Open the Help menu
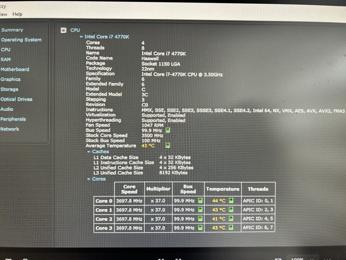The width and height of the screenshot is (346, 260). point(16,14)
